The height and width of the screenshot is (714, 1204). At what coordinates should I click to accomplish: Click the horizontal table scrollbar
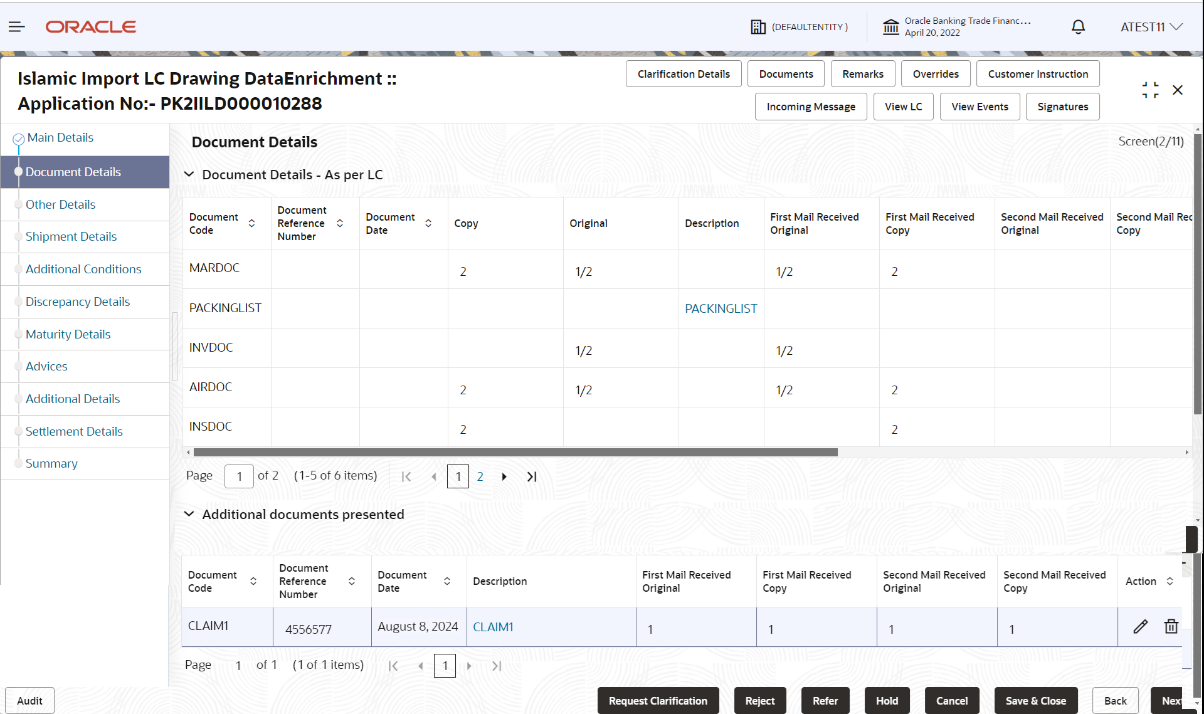(x=514, y=452)
